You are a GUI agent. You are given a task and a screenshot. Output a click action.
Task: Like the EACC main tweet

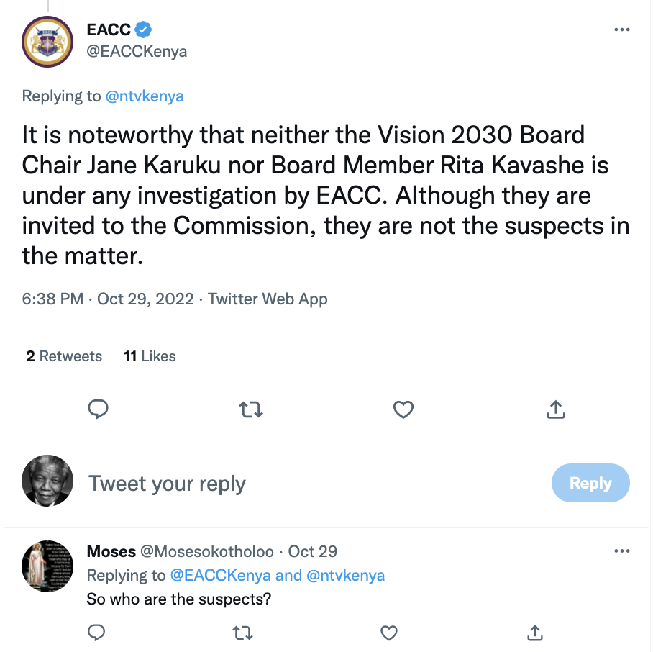coord(403,409)
